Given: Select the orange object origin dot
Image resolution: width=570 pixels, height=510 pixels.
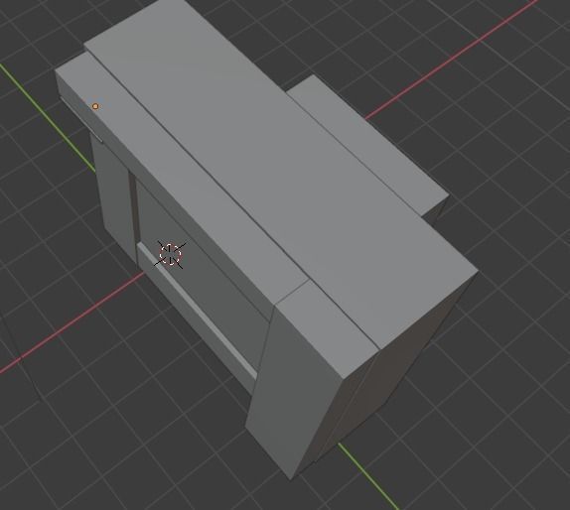Looking at the screenshot, I should click(x=95, y=106).
